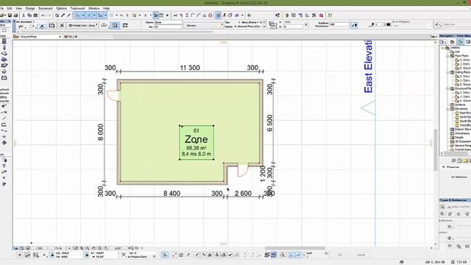The image size is (471, 265).
Task: Click the zone No. input field
Action: (169, 26)
